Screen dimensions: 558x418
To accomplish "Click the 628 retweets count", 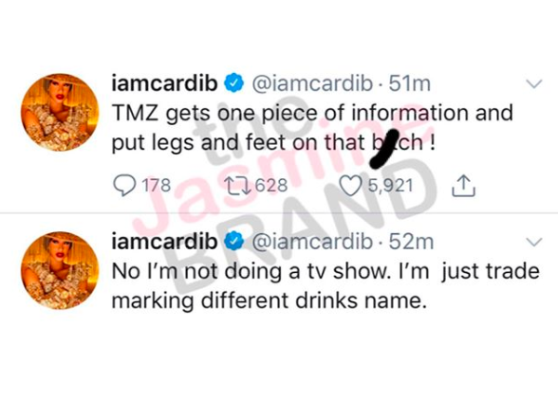I will [x=271, y=186].
